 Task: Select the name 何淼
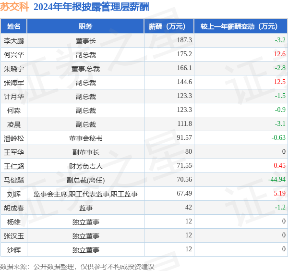click(x=14, y=111)
